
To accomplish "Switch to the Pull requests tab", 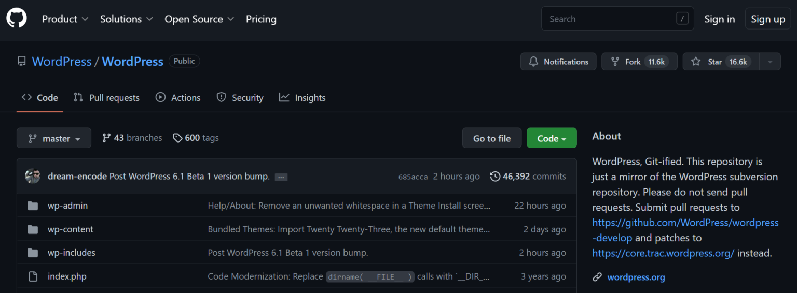I will (106, 97).
